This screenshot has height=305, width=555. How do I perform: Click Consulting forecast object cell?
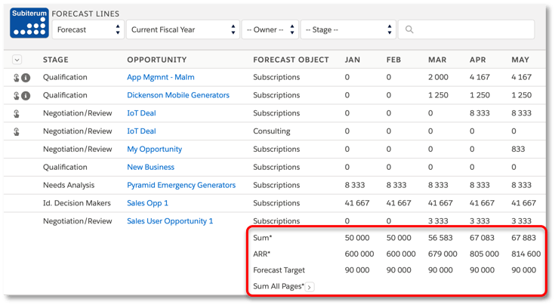coord(272,131)
